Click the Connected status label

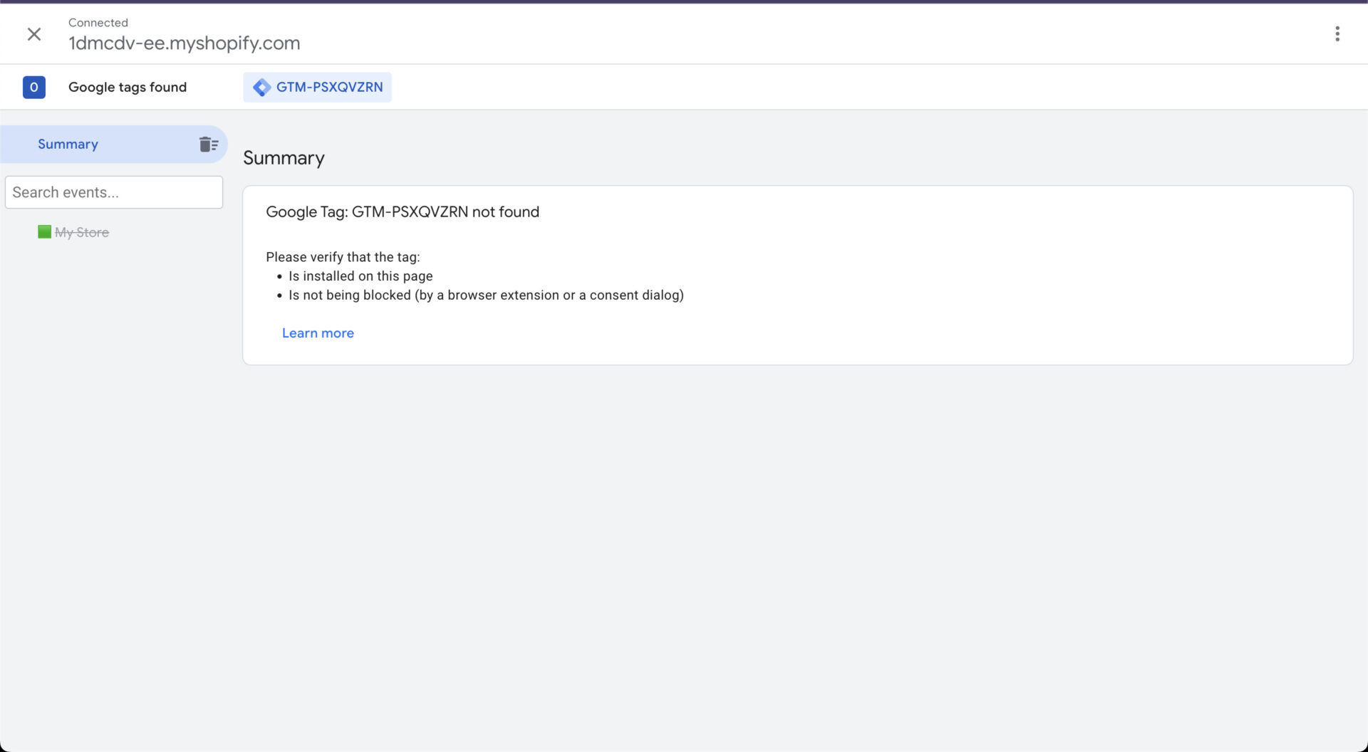pyautogui.click(x=98, y=23)
